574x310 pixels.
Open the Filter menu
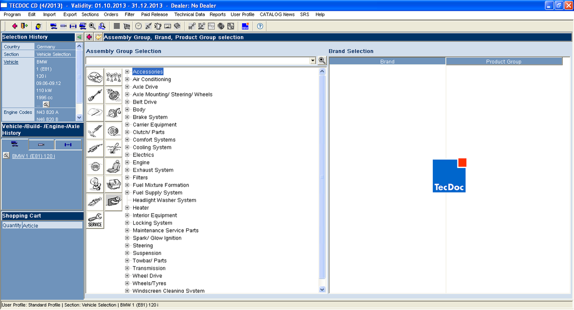coord(130,14)
